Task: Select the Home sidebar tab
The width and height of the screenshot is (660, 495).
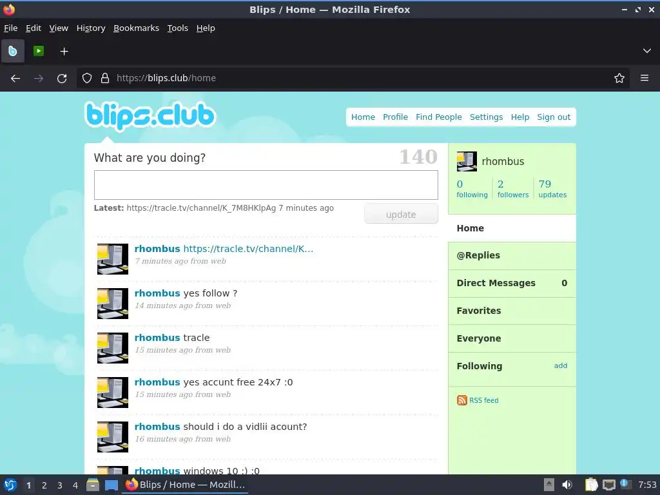Action: pyautogui.click(x=512, y=228)
